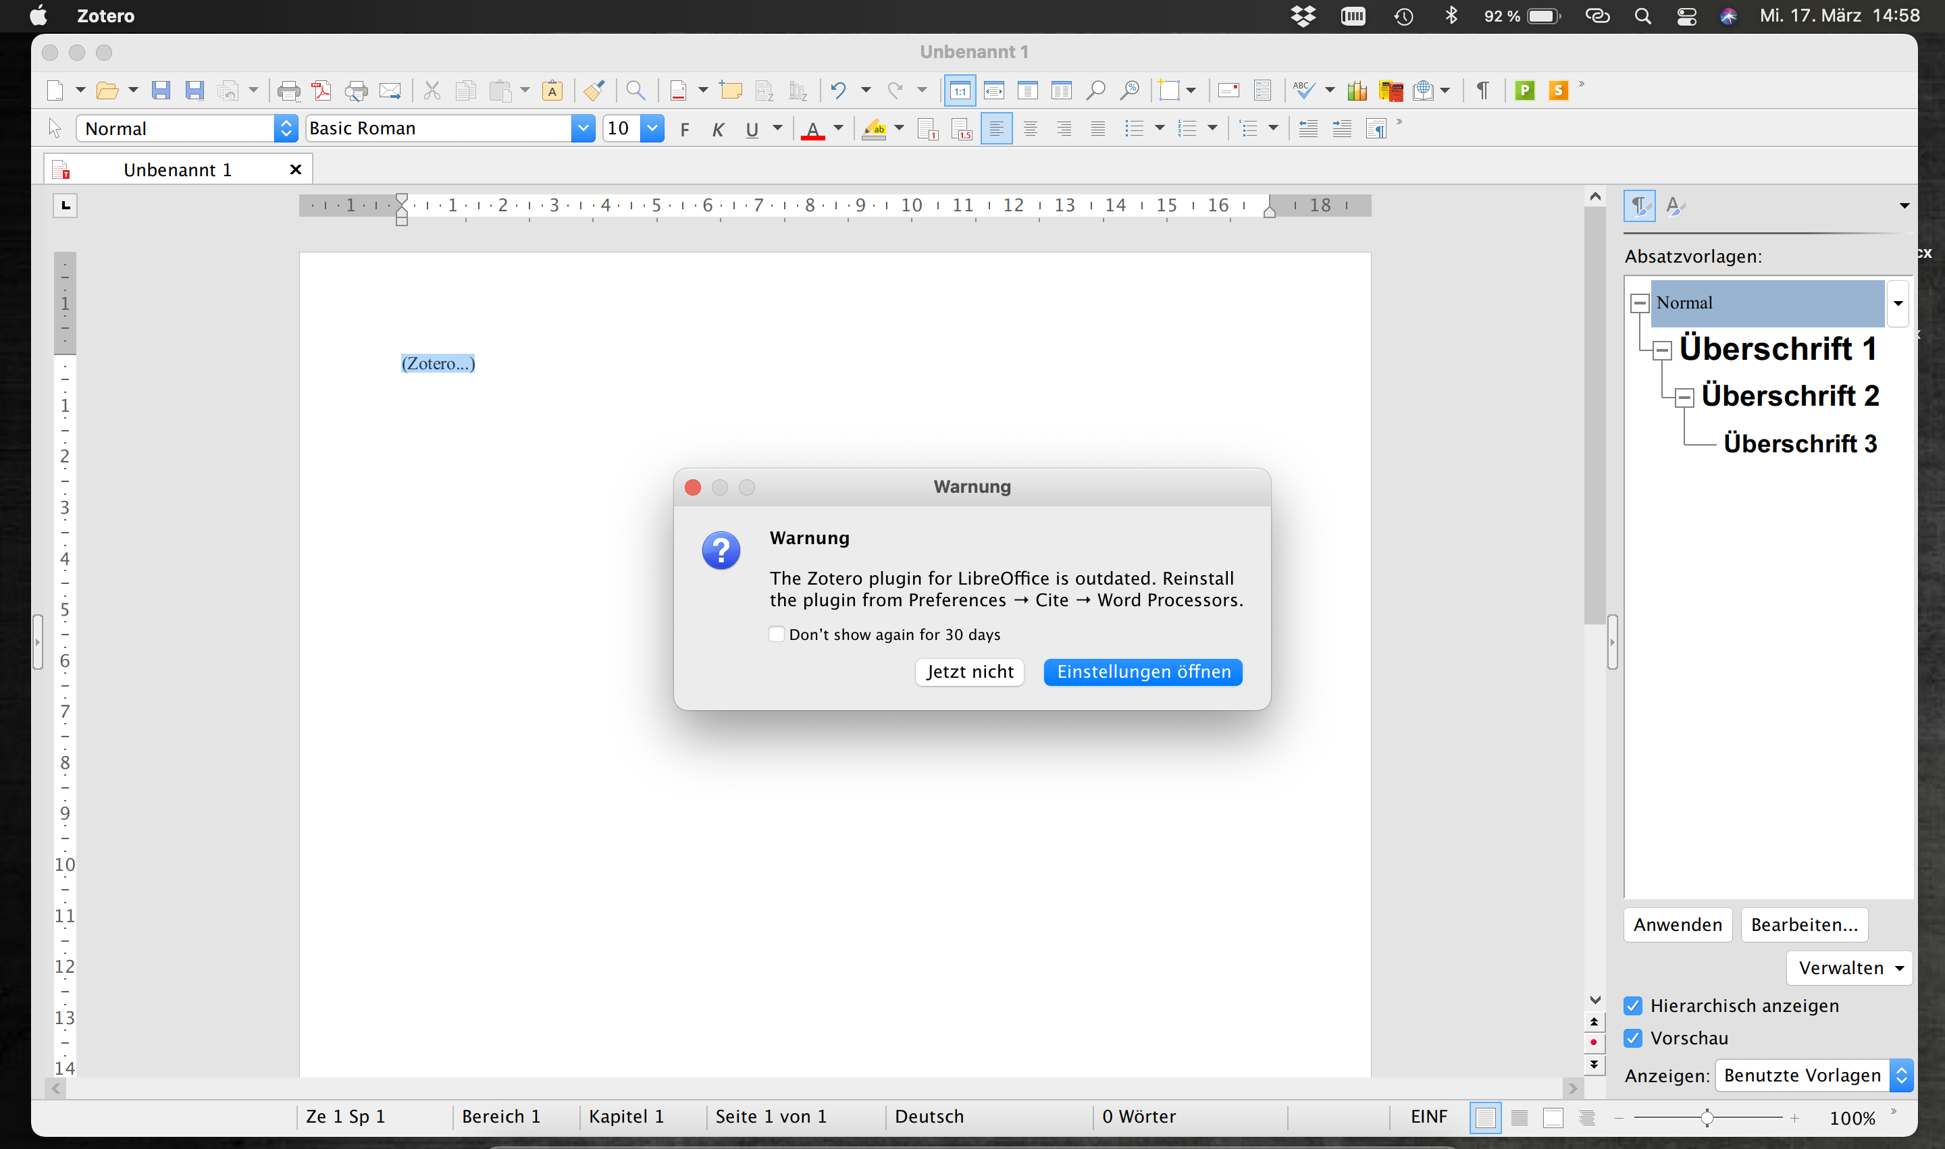Open the Zotero menu in menu bar
The height and width of the screenshot is (1149, 1945).
tap(106, 16)
